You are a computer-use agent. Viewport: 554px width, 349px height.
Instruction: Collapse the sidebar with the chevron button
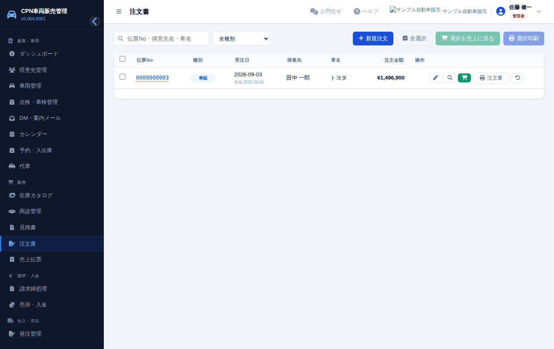[x=95, y=22]
